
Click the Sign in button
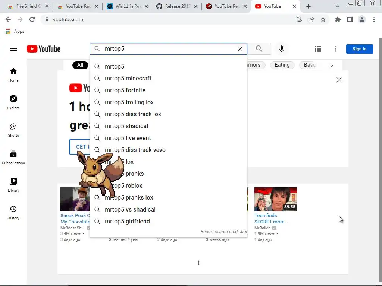(x=360, y=49)
